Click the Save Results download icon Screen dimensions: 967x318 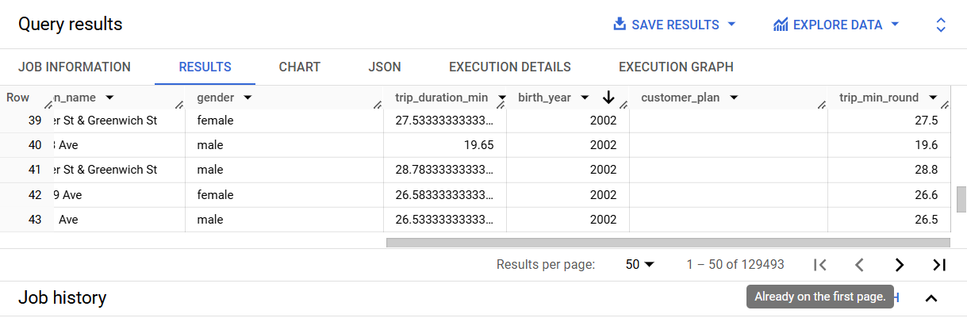click(620, 25)
